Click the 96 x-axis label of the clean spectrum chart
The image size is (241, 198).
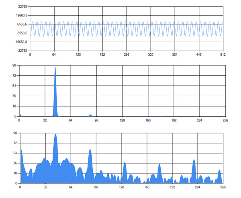96,120
